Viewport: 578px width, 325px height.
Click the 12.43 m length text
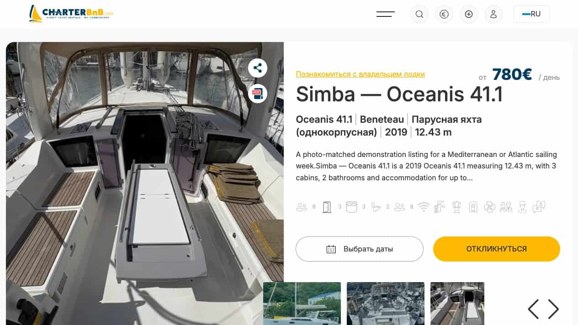coord(433,132)
